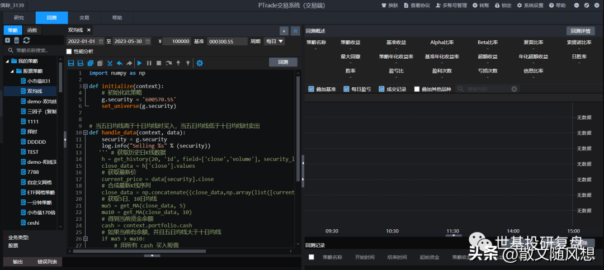Open the 输出 bottom tab
Viewport: 604px width, 270px height.
(x=18, y=262)
